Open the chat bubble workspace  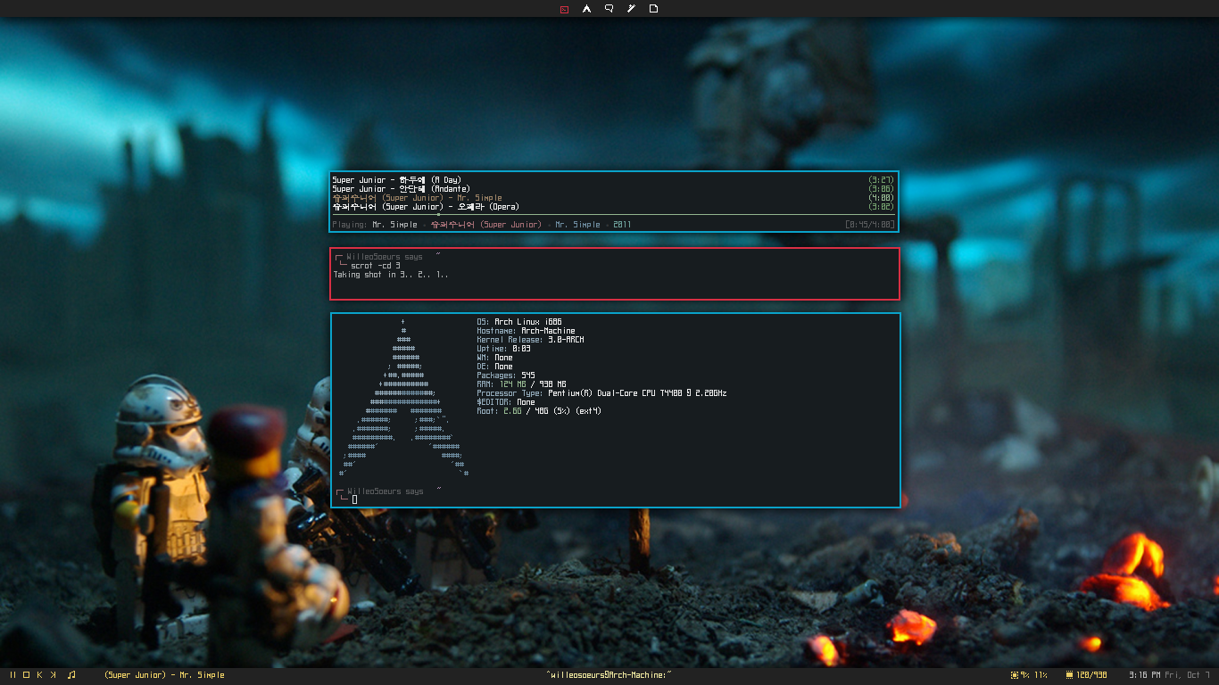pos(609,9)
